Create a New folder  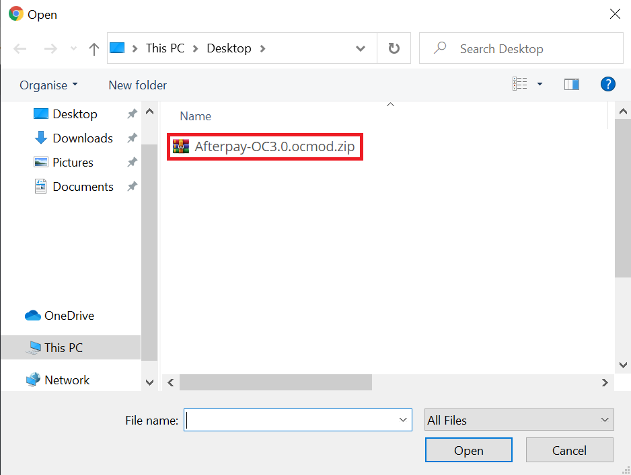138,85
